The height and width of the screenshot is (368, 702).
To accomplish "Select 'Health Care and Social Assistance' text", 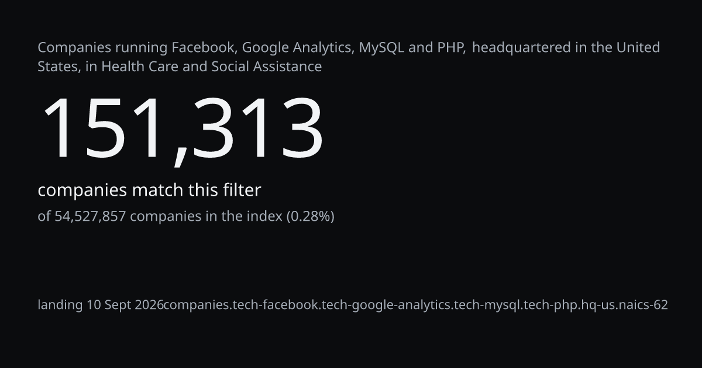I will pyautogui.click(x=212, y=67).
